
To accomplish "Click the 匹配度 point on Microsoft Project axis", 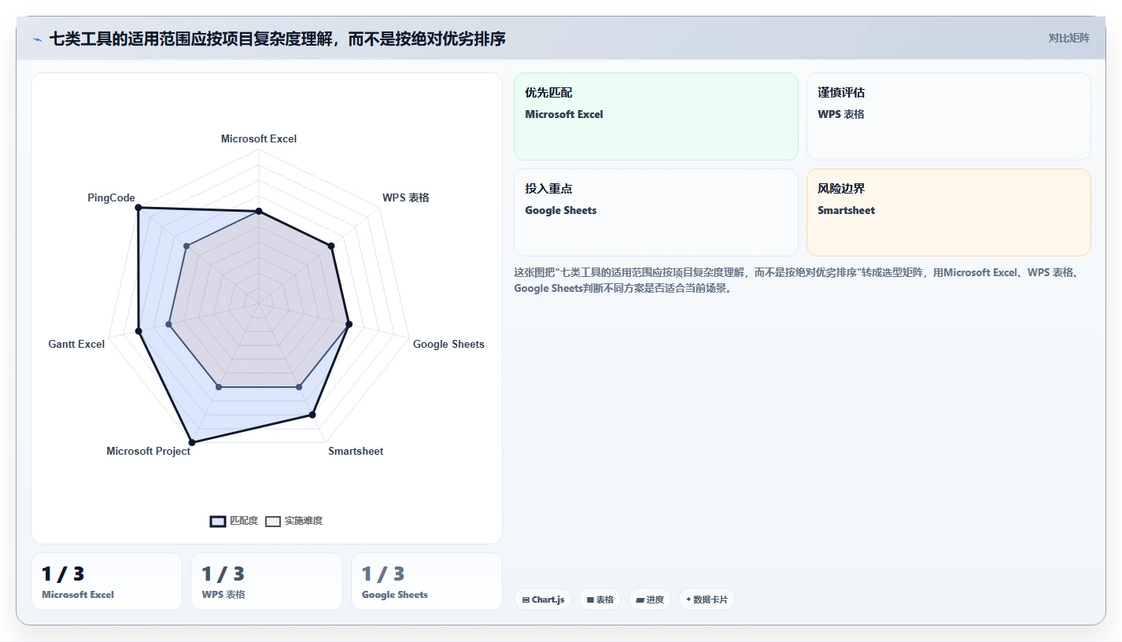I will [192, 442].
